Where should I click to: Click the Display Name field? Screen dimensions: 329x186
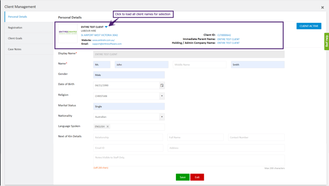(x=189, y=54)
